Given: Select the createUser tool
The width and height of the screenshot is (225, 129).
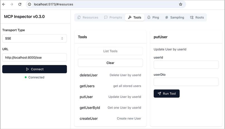Looking at the screenshot, I should [x=110, y=118].
